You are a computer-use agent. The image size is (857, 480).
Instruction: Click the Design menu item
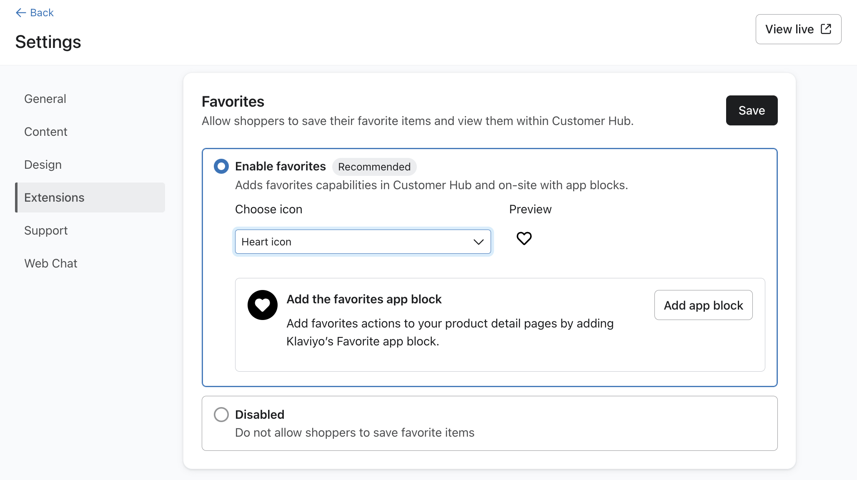[43, 165]
